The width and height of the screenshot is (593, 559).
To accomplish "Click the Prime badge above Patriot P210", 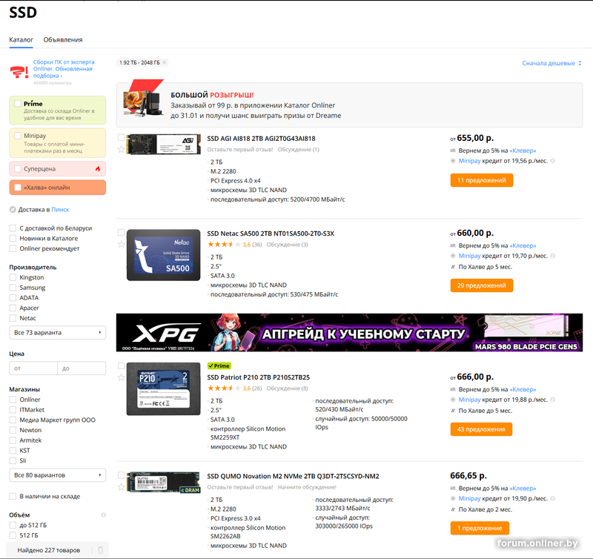I will [x=219, y=365].
